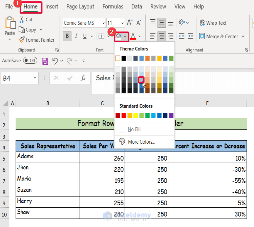Screen dimensions: 254x227
Task: Open Clipboard dialog launcher
Action: click(x=57, y=50)
